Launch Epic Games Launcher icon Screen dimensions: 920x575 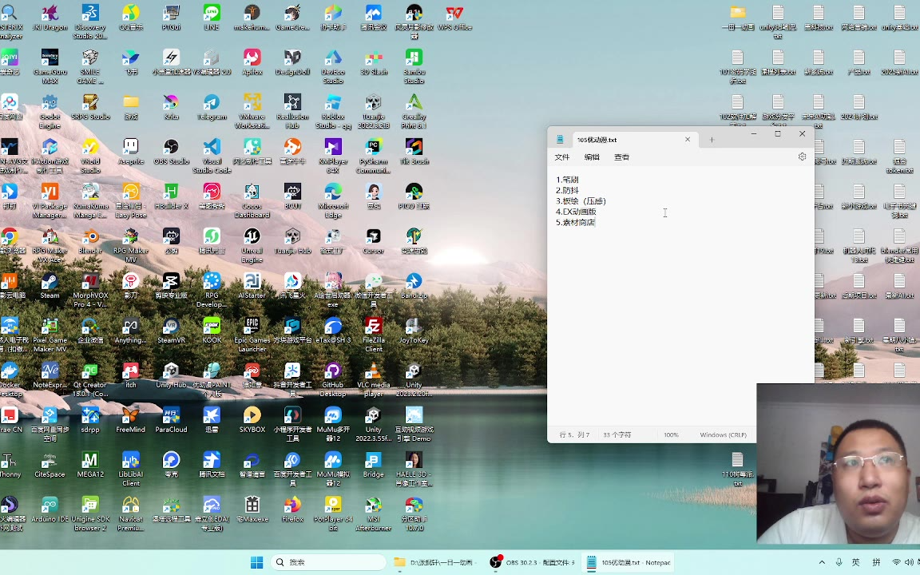(252, 335)
